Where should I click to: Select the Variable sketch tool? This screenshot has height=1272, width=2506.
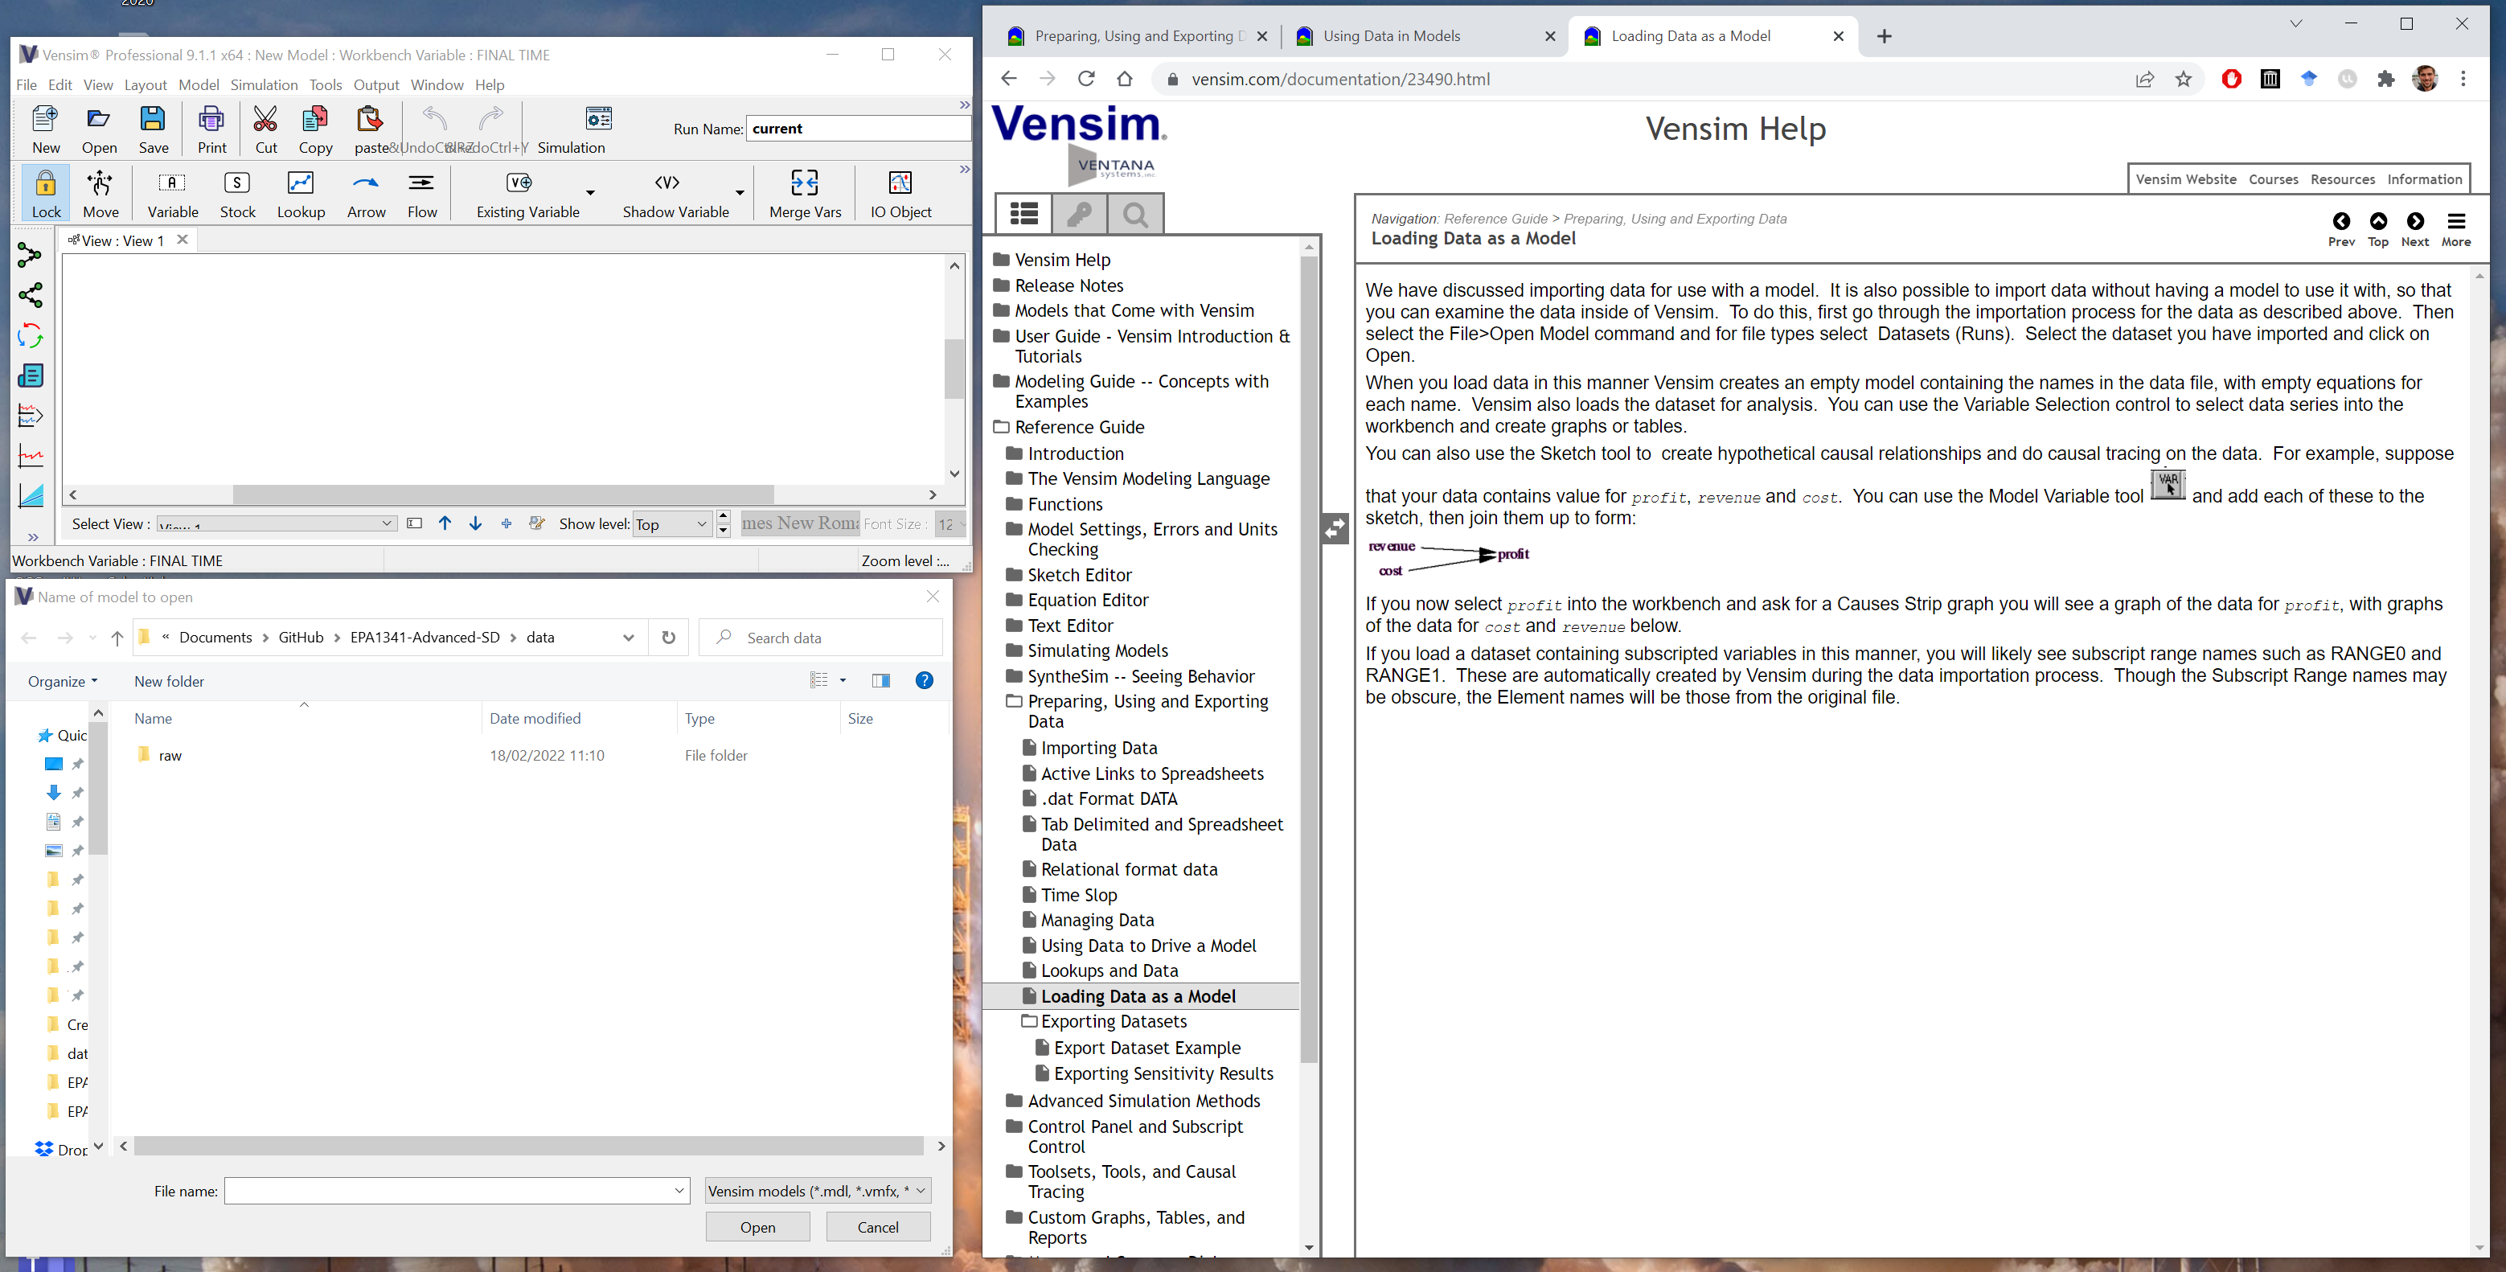click(173, 193)
